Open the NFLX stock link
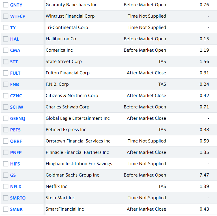The width and height of the screenshot is (217, 216). [x=16, y=186]
